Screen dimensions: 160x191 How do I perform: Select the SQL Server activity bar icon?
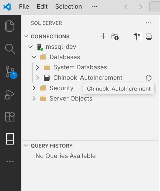coord(10,139)
